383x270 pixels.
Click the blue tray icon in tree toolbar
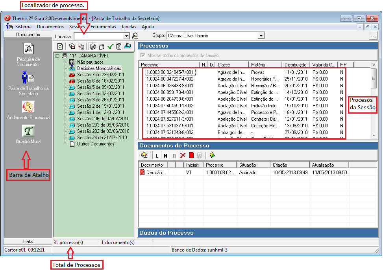point(128,46)
